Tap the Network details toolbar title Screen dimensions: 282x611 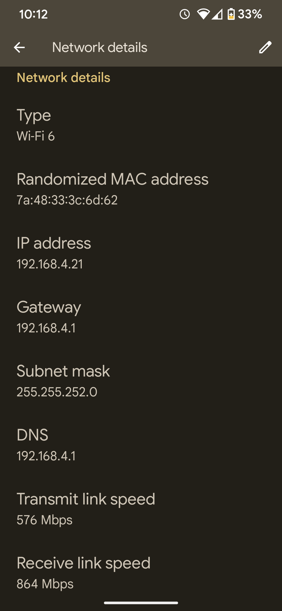point(100,48)
